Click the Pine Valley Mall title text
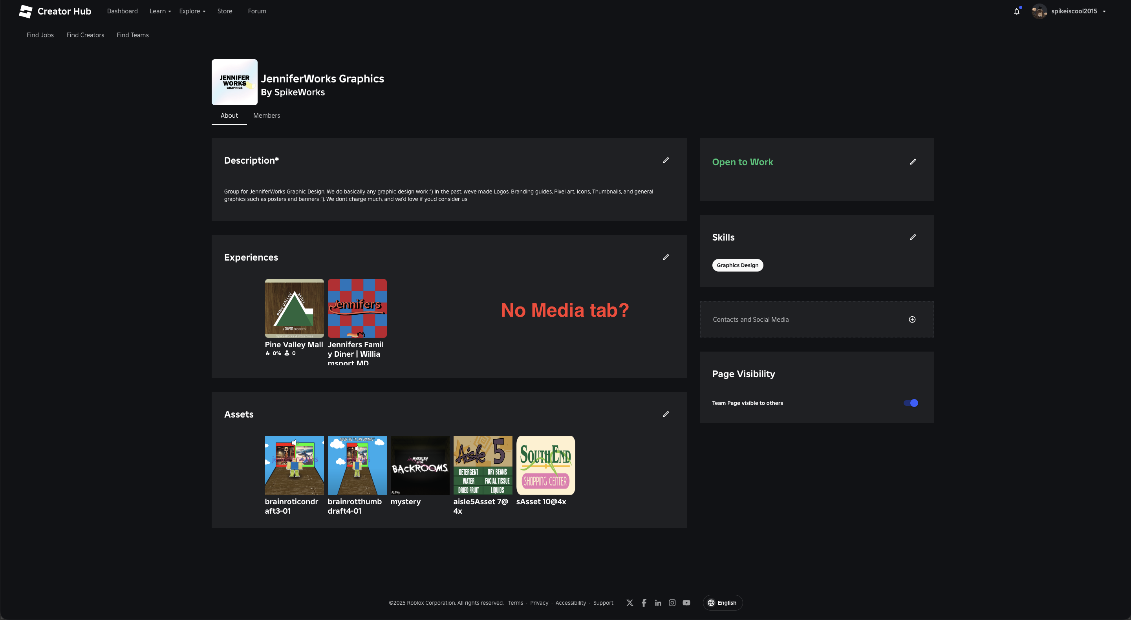The height and width of the screenshot is (620, 1131). [x=294, y=345]
